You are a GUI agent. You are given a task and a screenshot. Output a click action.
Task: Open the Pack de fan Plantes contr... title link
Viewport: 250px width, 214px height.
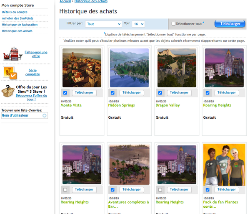coord(220,204)
